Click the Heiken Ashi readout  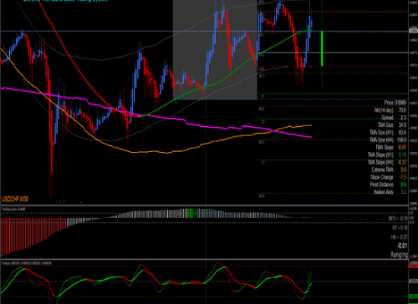pyautogui.click(x=390, y=192)
